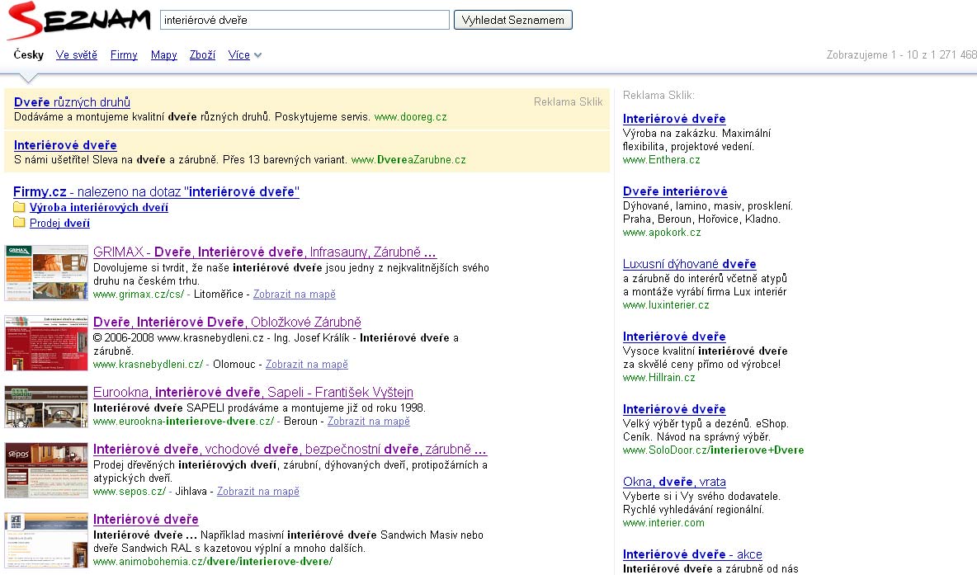
Task: Select the Česky tab
Action: 29,54
